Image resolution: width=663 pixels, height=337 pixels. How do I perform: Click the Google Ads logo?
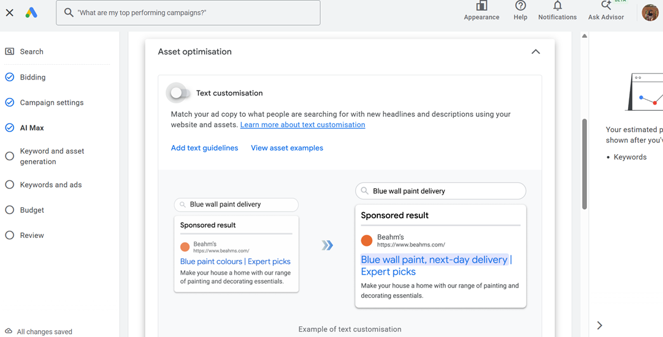click(31, 13)
